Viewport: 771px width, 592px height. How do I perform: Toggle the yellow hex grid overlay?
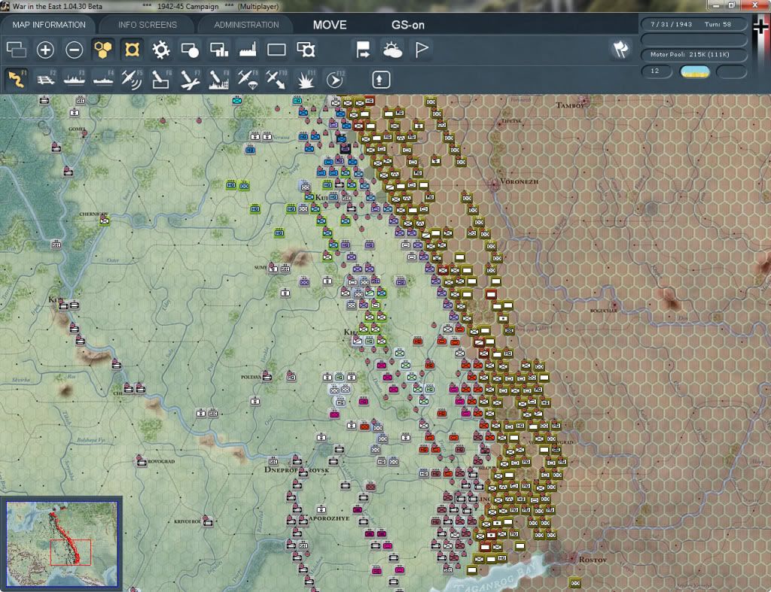coord(102,50)
